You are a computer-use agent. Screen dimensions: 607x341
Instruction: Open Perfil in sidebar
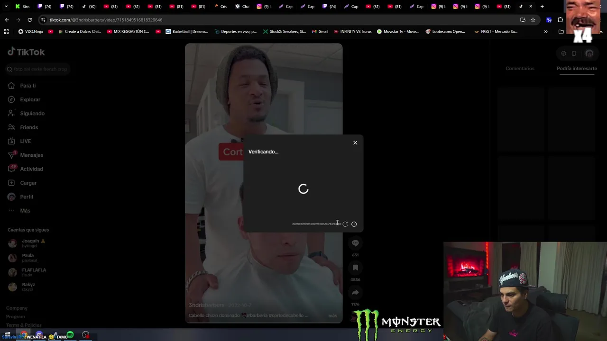(20, 197)
